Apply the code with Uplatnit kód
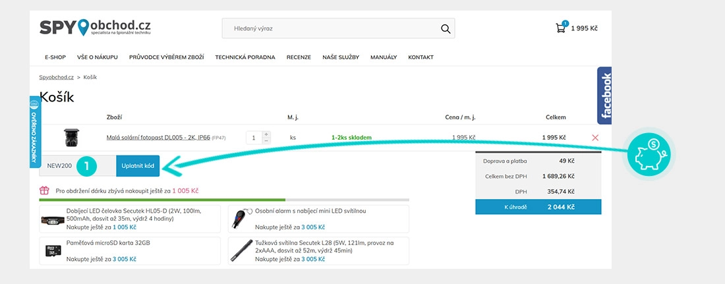The width and height of the screenshot is (725, 284). coord(138,165)
